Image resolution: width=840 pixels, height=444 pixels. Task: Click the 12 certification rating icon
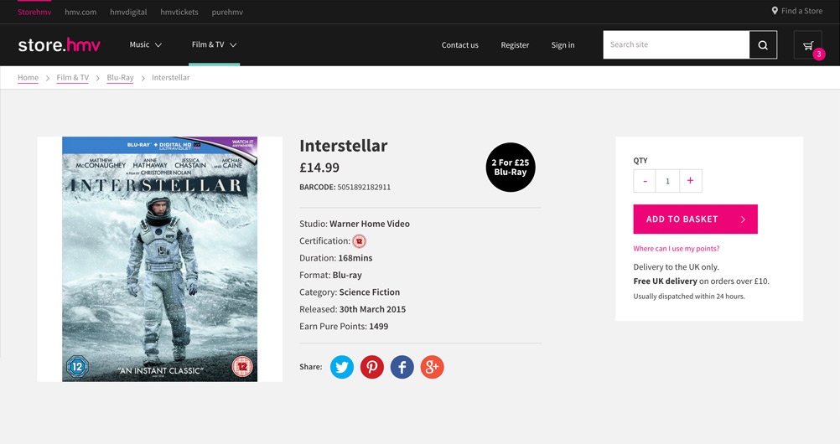(359, 241)
